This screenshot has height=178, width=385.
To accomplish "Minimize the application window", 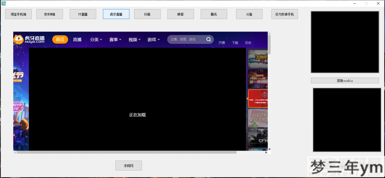I will pos(355,3).
